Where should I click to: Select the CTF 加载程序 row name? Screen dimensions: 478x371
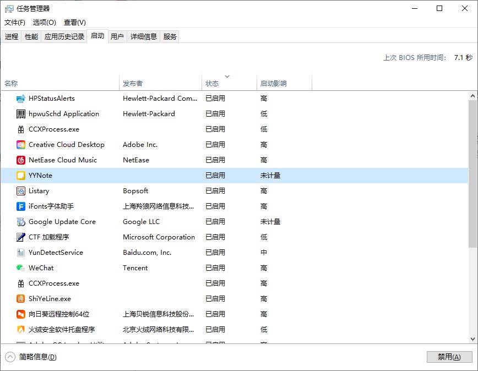49,237
